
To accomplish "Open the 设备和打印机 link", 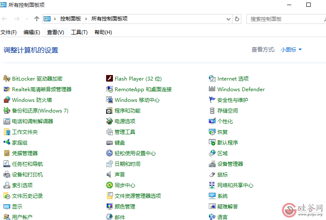I will coord(27,175).
